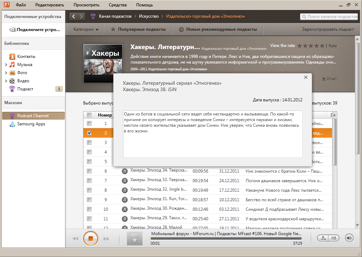Go forward with the right arrow

(81, 16)
